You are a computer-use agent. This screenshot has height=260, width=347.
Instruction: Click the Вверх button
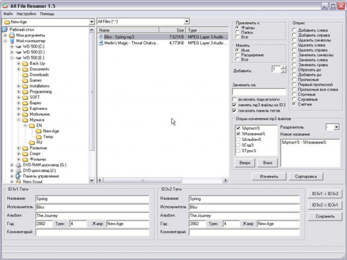click(245, 163)
